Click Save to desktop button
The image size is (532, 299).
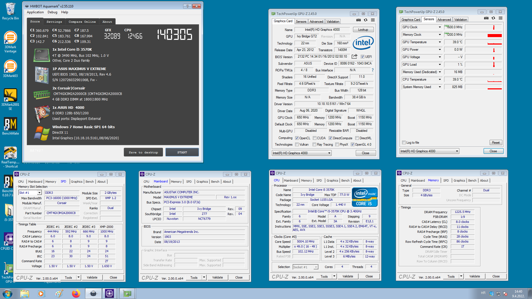coord(143,152)
